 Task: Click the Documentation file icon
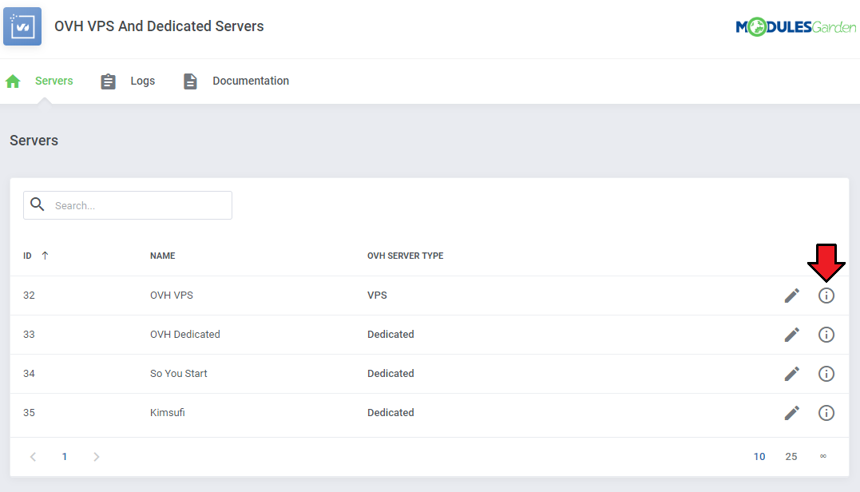coord(190,81)
